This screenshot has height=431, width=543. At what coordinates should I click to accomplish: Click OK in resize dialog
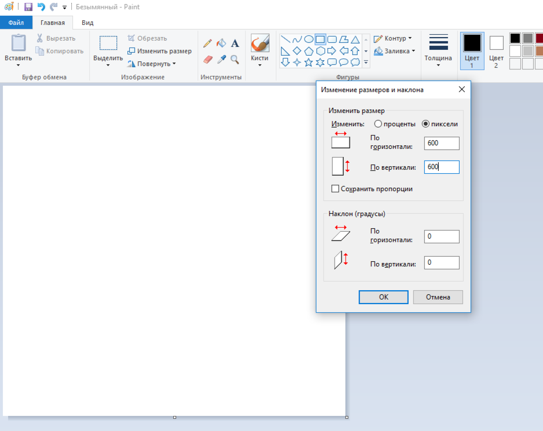[x=383, y=297]
